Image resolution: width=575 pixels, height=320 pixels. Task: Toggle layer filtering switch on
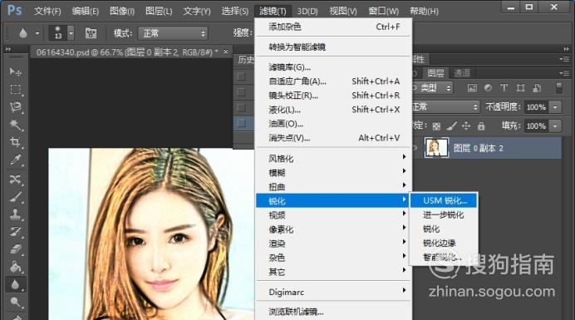(559, 88)
